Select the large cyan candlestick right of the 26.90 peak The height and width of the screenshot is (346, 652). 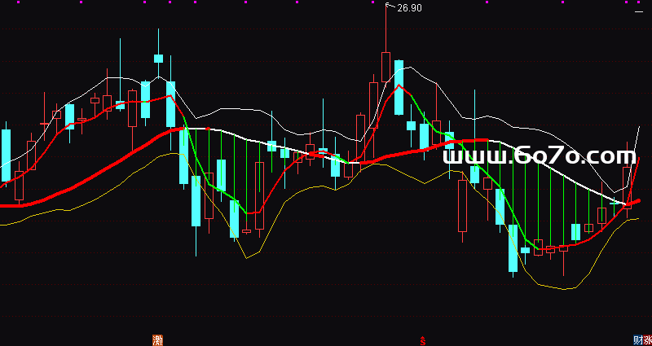click(399, 87)
